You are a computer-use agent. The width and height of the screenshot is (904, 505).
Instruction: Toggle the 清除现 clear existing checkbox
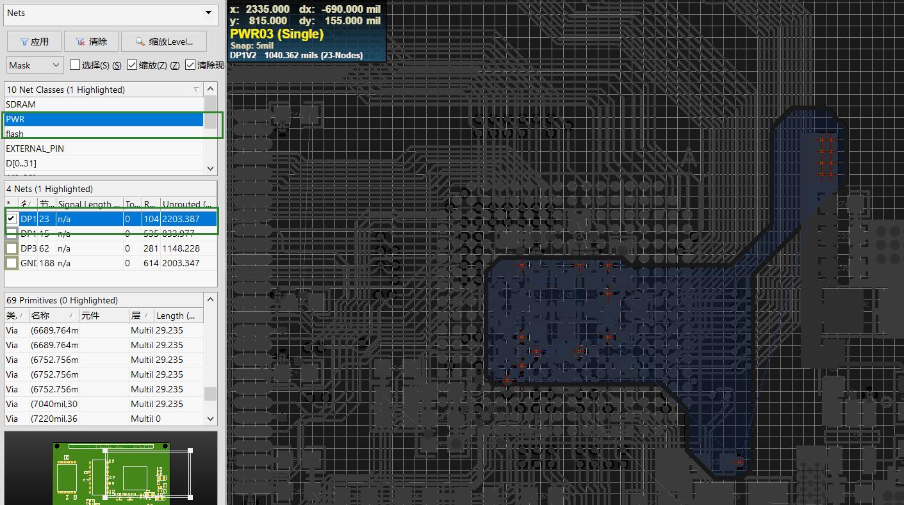click(x=190, y=65)
